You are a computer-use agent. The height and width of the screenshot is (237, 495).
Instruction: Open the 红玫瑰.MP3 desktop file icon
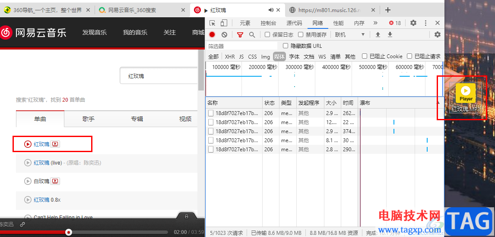[x=466, y=97]
